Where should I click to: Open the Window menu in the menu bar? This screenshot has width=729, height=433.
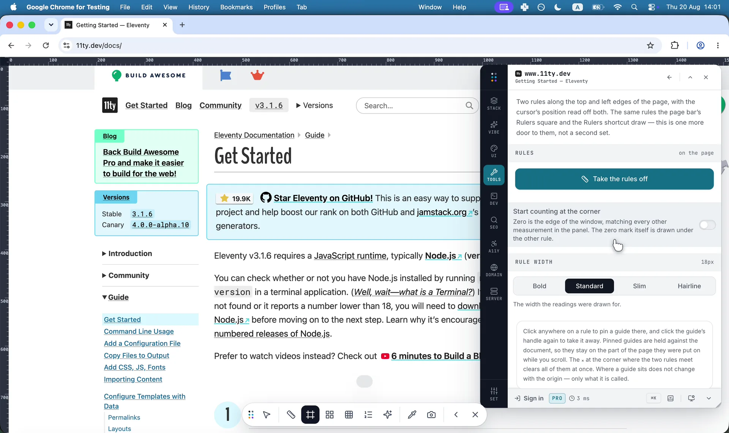pos(430,7)
